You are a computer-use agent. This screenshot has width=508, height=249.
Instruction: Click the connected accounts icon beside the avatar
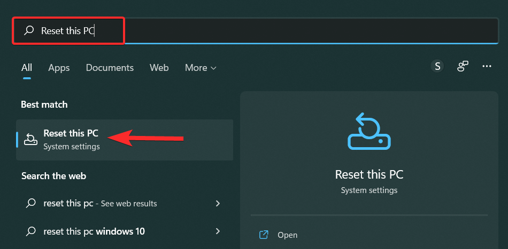pos(463,66)
